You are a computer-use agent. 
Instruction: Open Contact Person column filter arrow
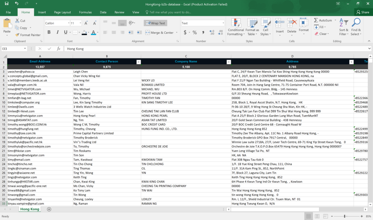tap(139, 62)
